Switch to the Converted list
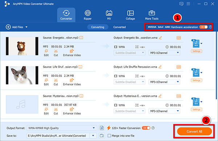The image size is (218, 141). pyautogui.click(x=120, y=27)
